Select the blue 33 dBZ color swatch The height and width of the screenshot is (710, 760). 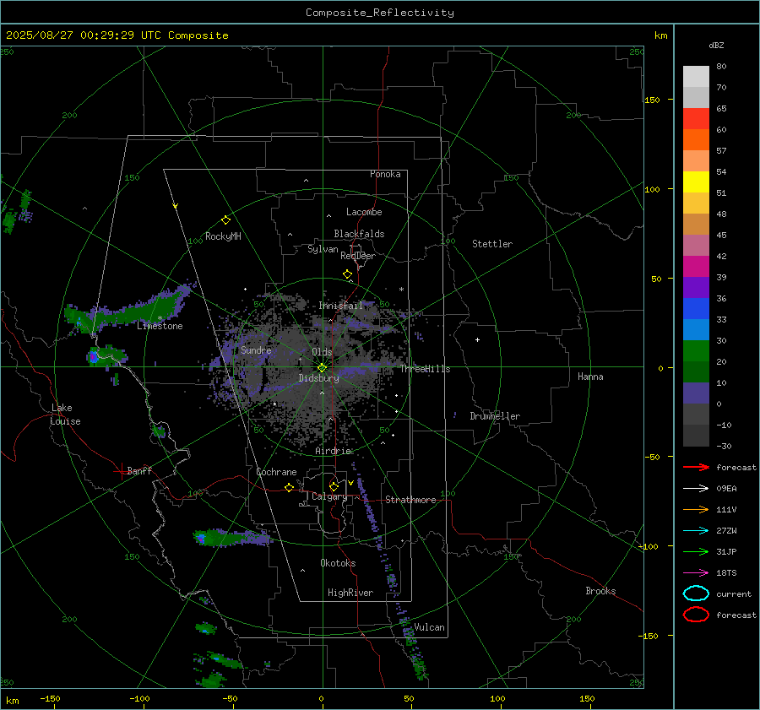point(696,309)
